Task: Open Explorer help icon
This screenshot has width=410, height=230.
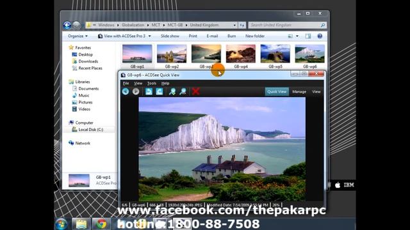Action: coord(320,36)
